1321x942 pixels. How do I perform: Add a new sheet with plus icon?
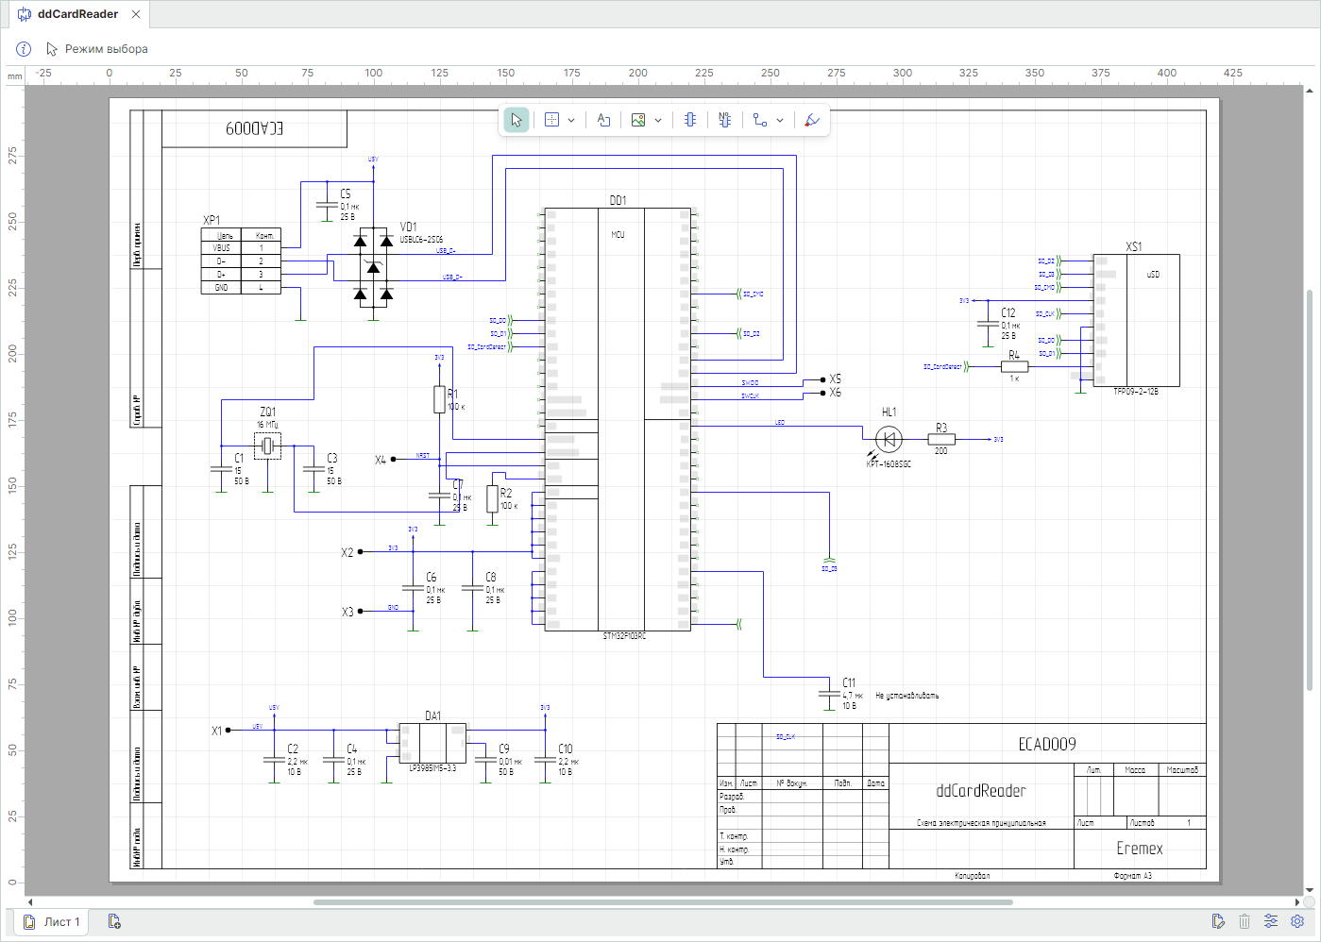[x=114, y=922]
